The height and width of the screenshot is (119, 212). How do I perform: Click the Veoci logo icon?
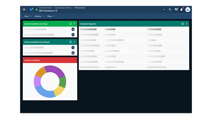(x=31, y=10)
